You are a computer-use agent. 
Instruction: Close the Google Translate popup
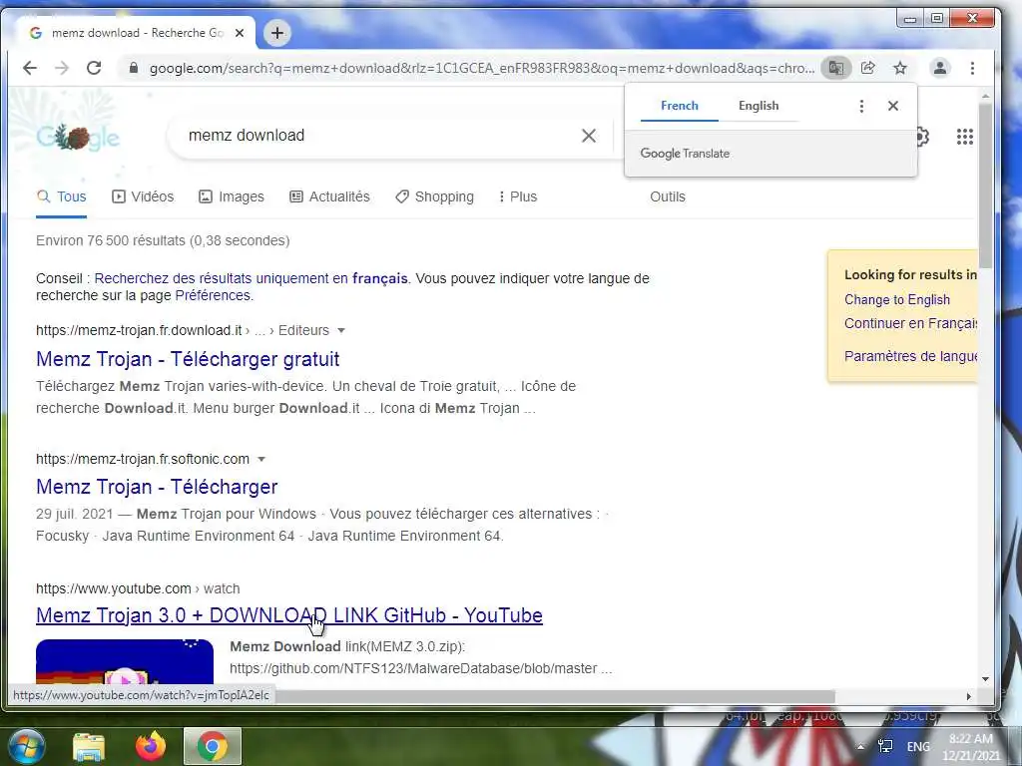pyautogui.click(x=893, y=106)
